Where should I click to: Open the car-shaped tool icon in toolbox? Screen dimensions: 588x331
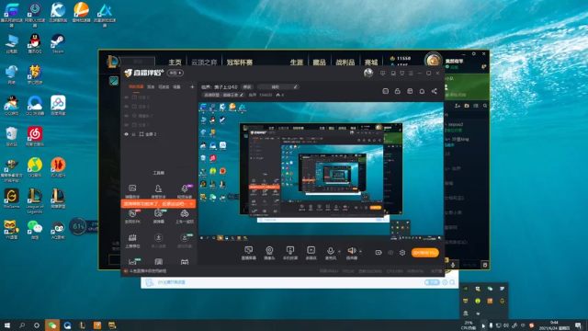click(x=185, y=217)
